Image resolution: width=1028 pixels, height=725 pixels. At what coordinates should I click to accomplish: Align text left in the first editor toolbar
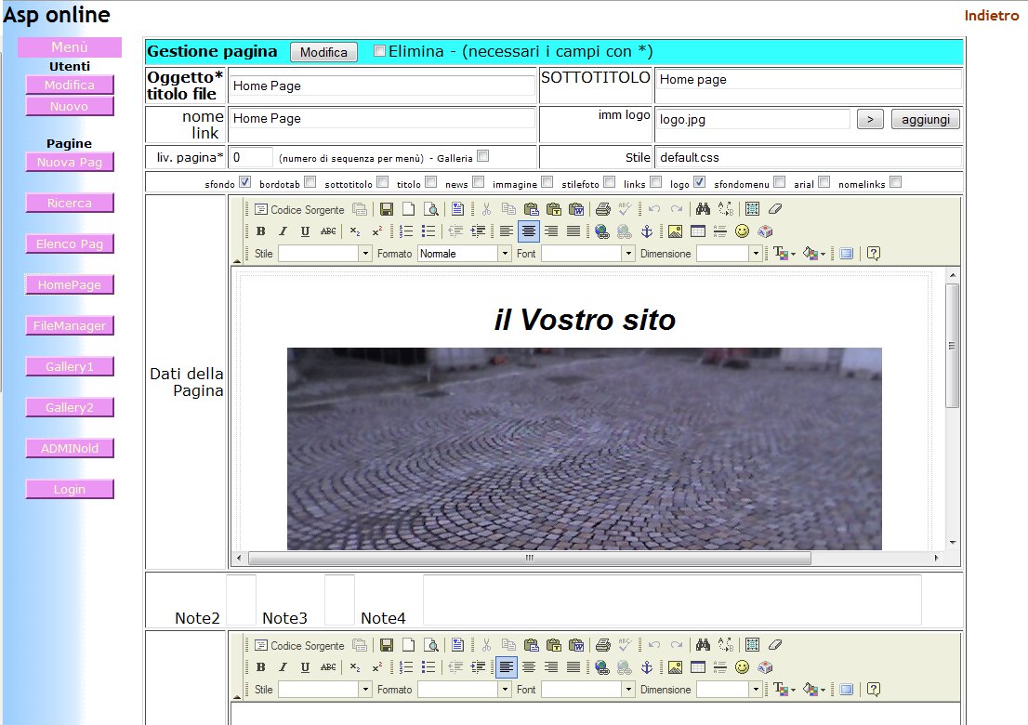pyautogui.click(x=507, y=231)
